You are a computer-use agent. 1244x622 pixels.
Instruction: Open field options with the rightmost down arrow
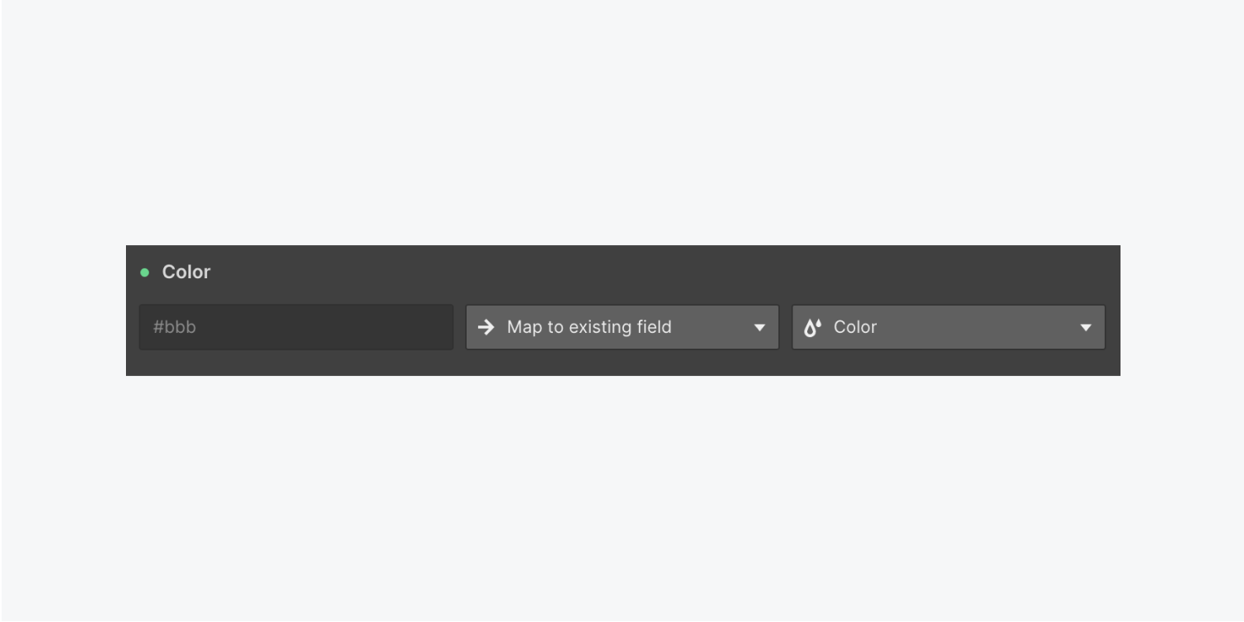click(x=1086, y=328)
